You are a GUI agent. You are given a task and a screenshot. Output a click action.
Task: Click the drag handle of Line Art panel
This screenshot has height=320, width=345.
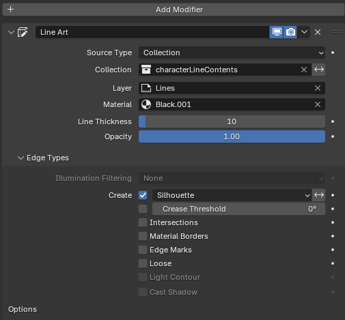point(337,32)
